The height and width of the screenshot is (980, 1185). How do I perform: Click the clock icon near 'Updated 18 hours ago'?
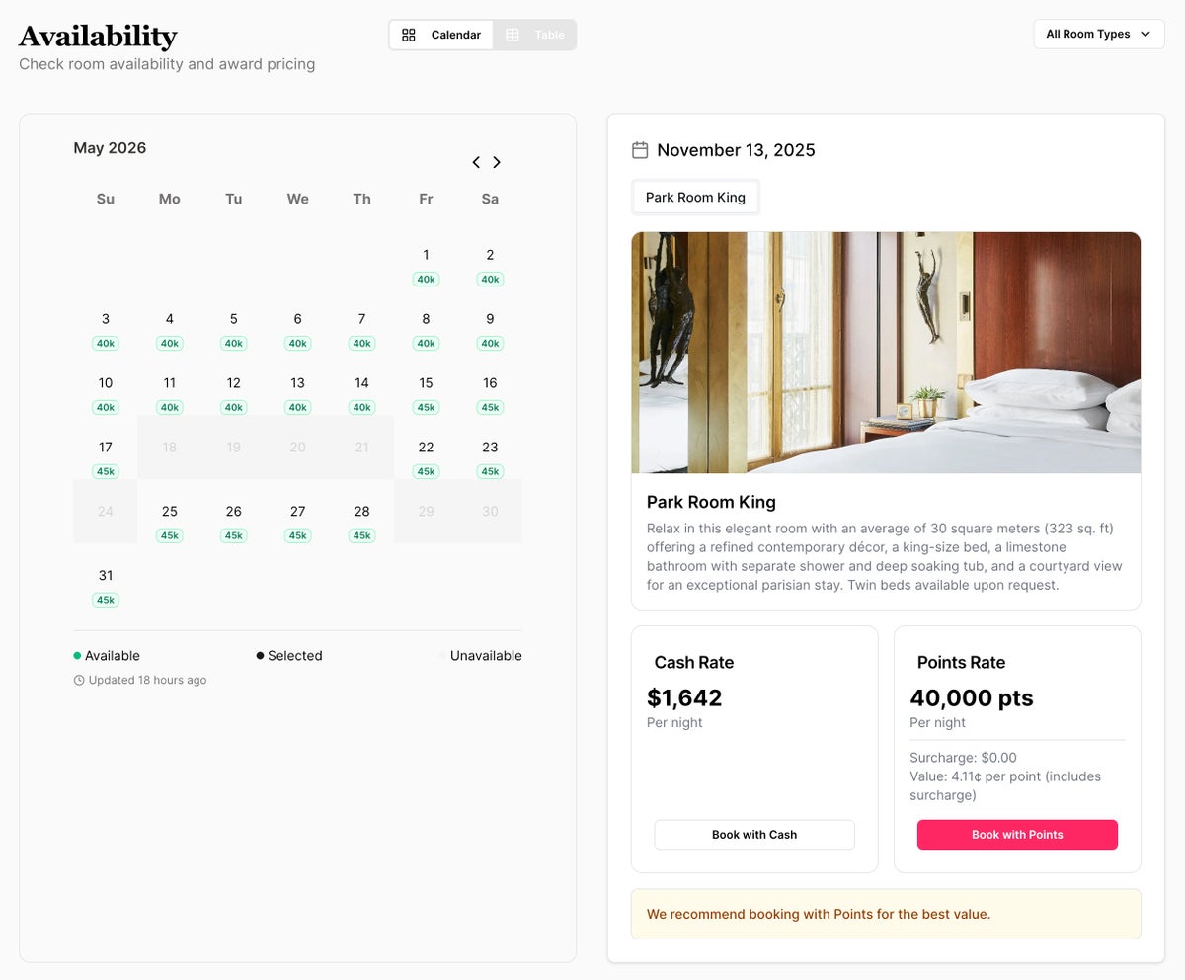tap(78, 680)
